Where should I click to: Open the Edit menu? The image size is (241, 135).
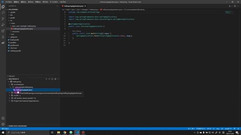pos(16,2)
